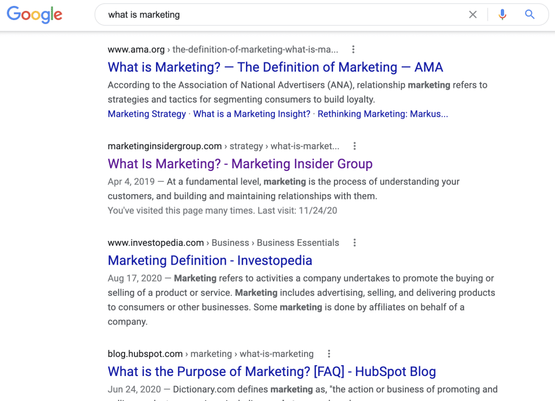Viewport: 555px width, 401px height.
Task: Open three-dot menu beside blog.hubspot.com result
Action: (x=329, y=354)
